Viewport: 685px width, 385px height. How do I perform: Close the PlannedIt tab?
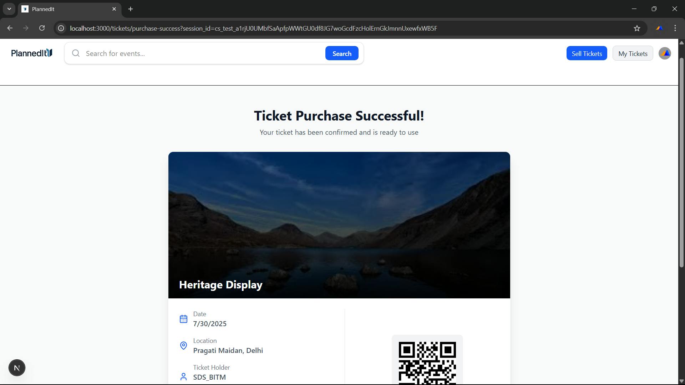[114, 9]
